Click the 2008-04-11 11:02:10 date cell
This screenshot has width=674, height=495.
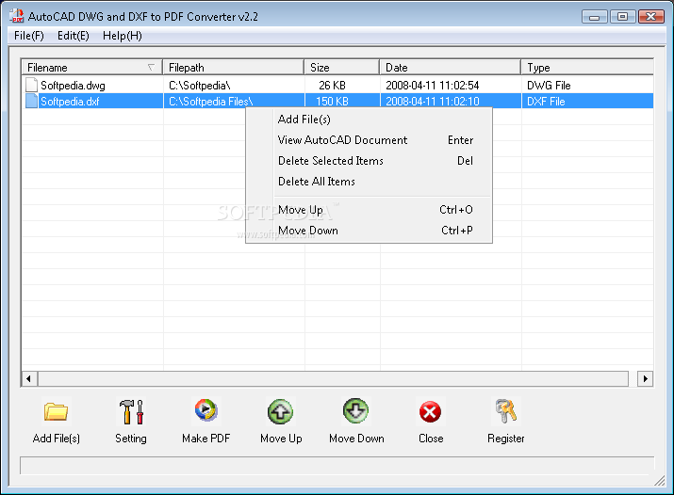point(433,102)
